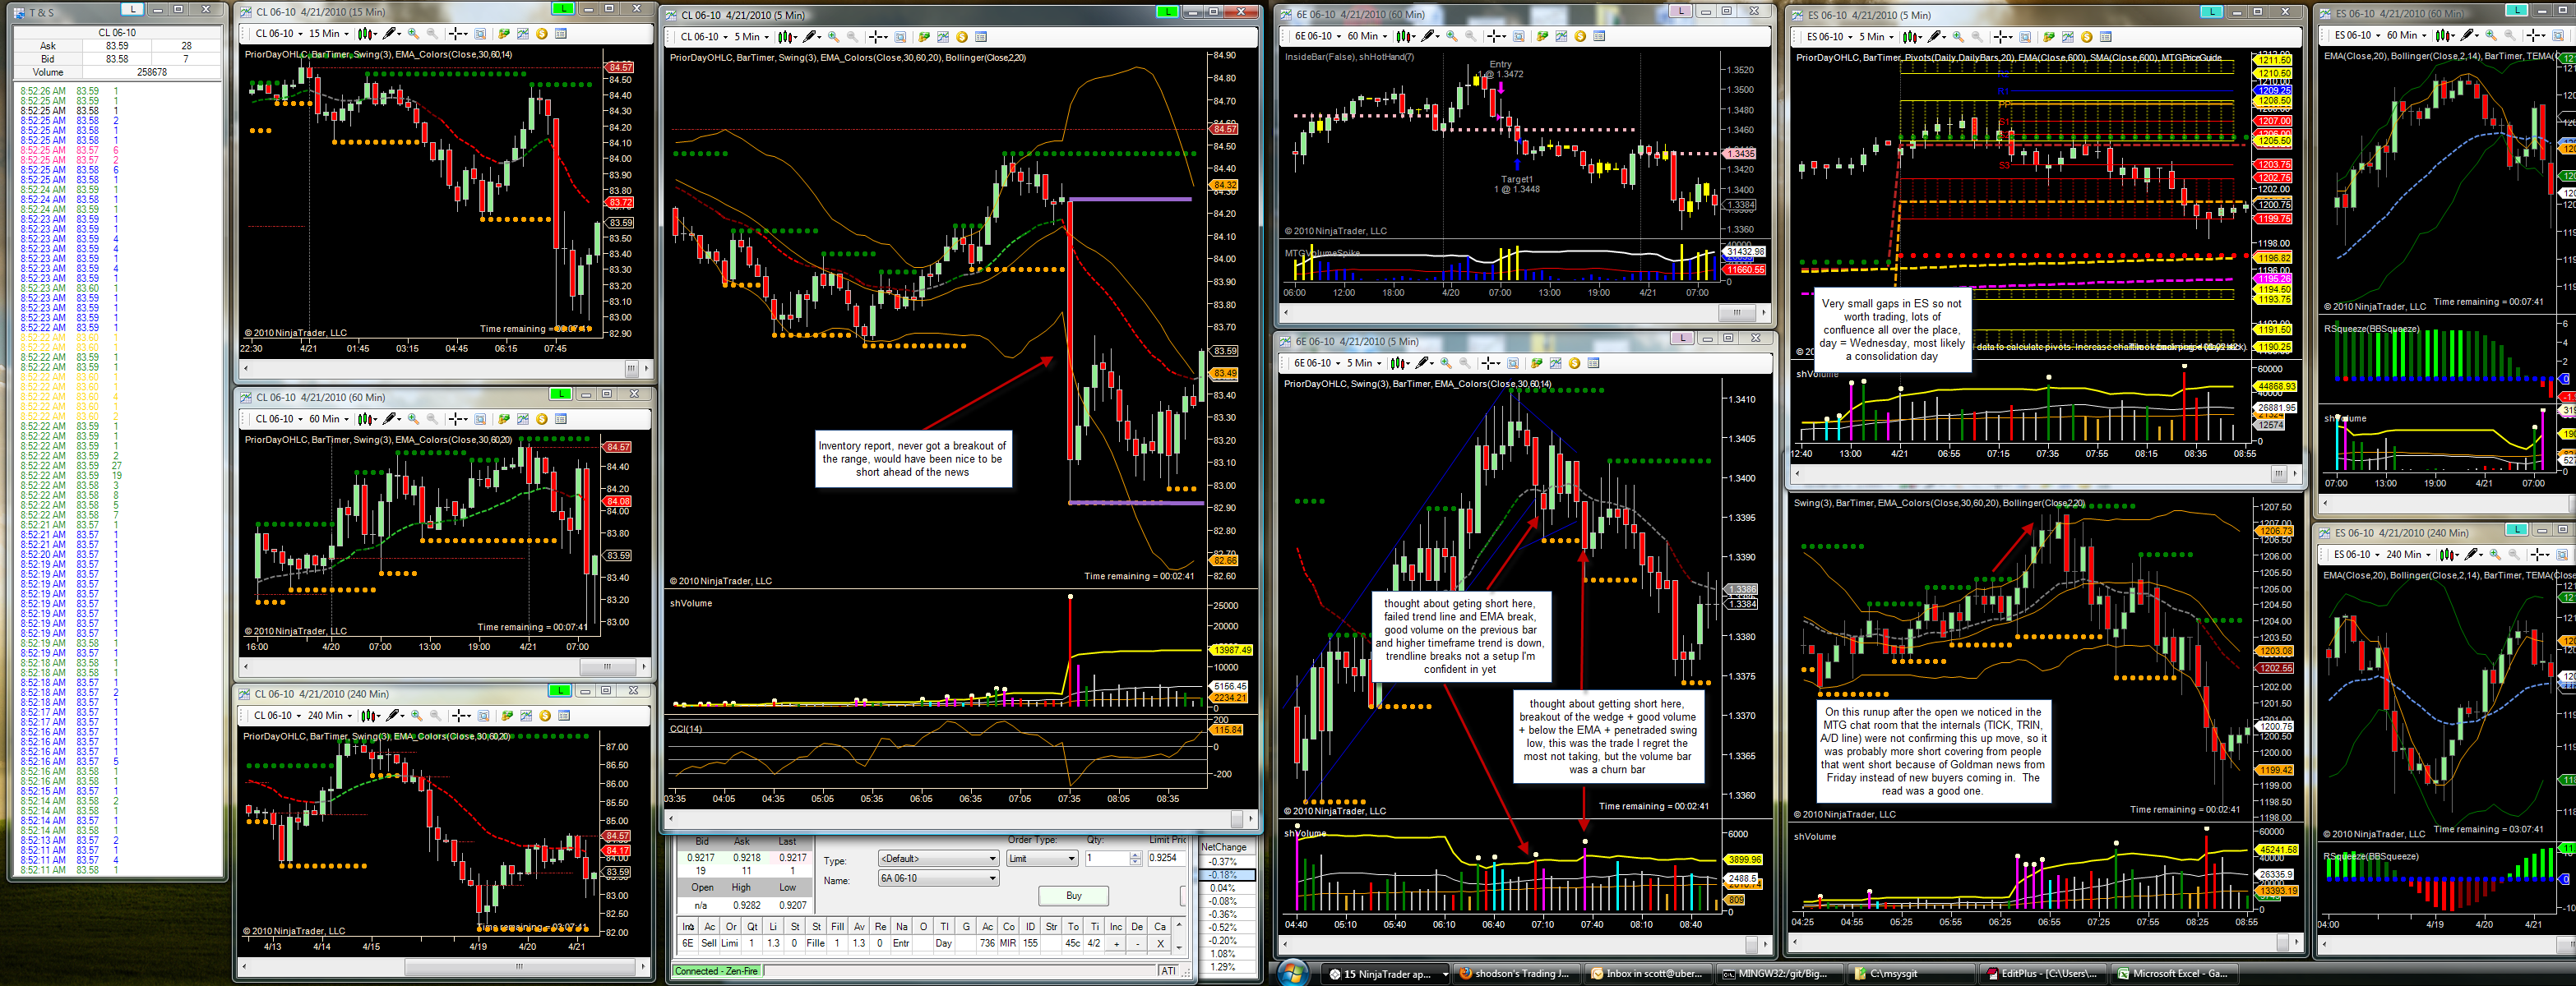Switch to Microsoft Excel window in taskbar
Image resolution: width=2576 pixels, height=986 pixels.
coord(2174,974)
